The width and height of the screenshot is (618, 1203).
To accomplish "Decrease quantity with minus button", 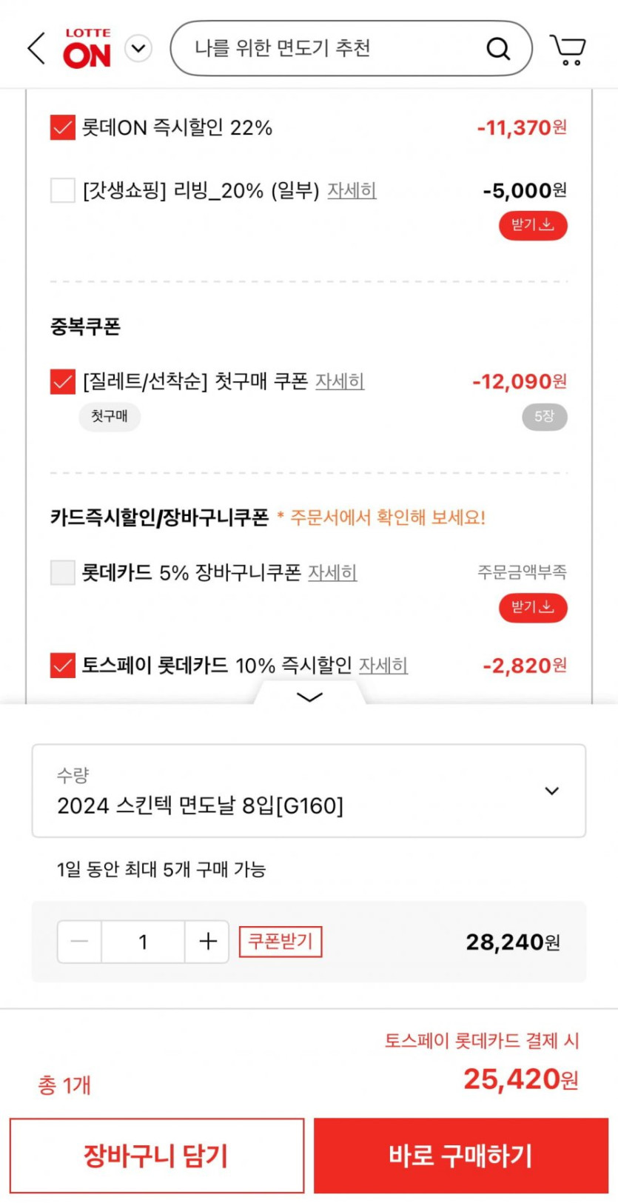I will [80, 942].
